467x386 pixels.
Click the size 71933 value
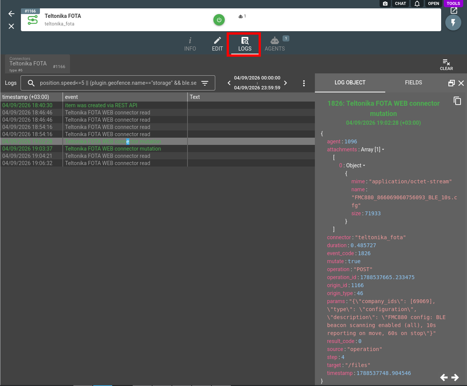(x=373, y=213)
